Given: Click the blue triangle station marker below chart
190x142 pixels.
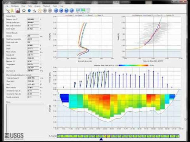Looking at the screenshot, I should (101, 139).
